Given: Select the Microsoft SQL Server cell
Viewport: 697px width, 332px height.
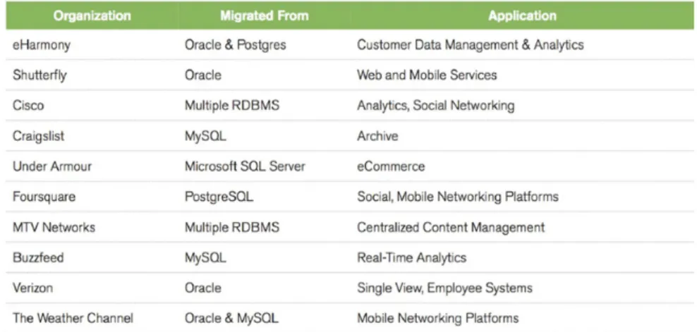Looking at the screenshot, I should pos(246,166).
